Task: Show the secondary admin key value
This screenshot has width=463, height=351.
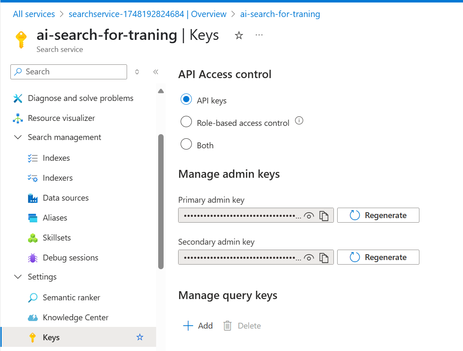Action: click(309, 258)
